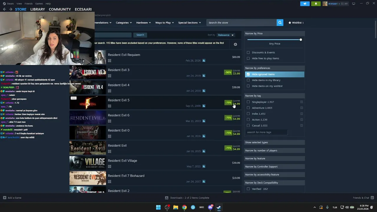The width and height of the screenshot is (377, 212).
Task: Open the Games menu
Action: 39,4
